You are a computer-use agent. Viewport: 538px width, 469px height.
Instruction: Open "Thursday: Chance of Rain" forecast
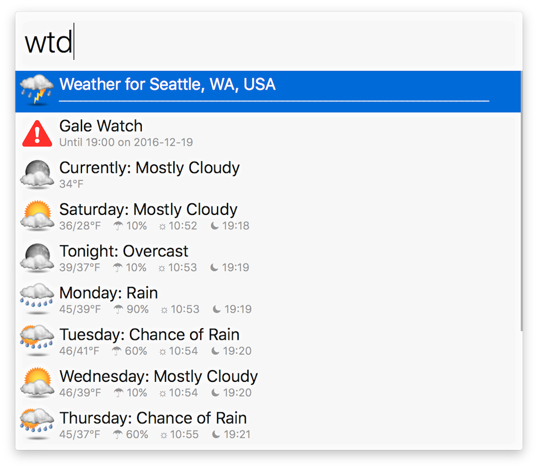point(153,418)
